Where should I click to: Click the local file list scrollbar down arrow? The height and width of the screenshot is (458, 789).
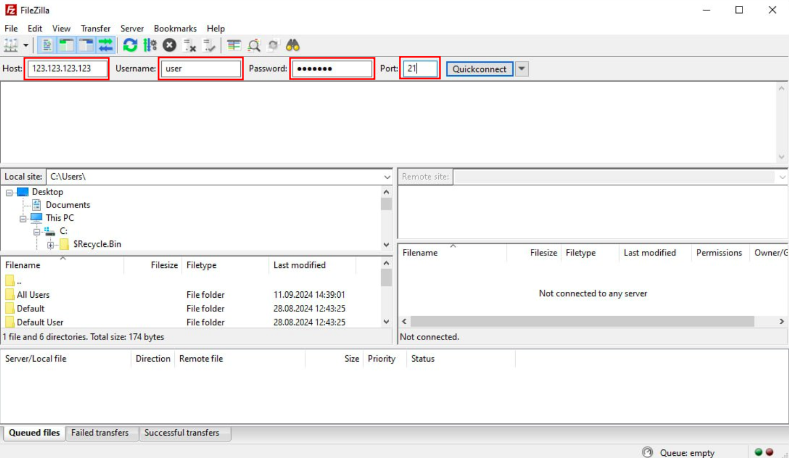386,322
